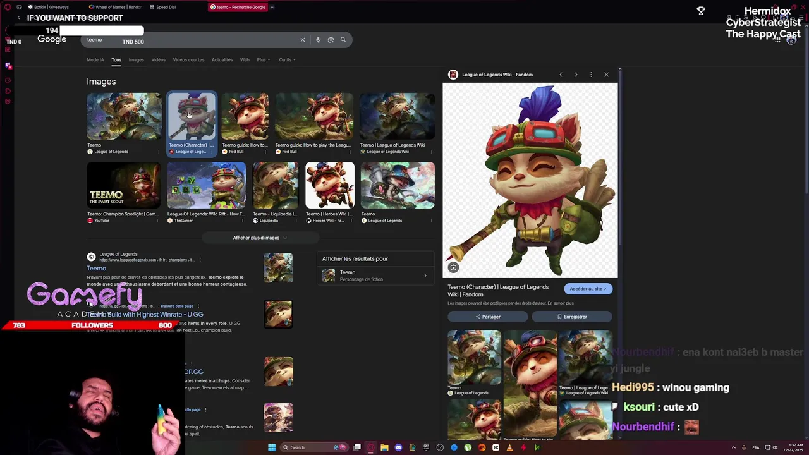Open options for bottom-right League of Legends image

tap(432, 221)
